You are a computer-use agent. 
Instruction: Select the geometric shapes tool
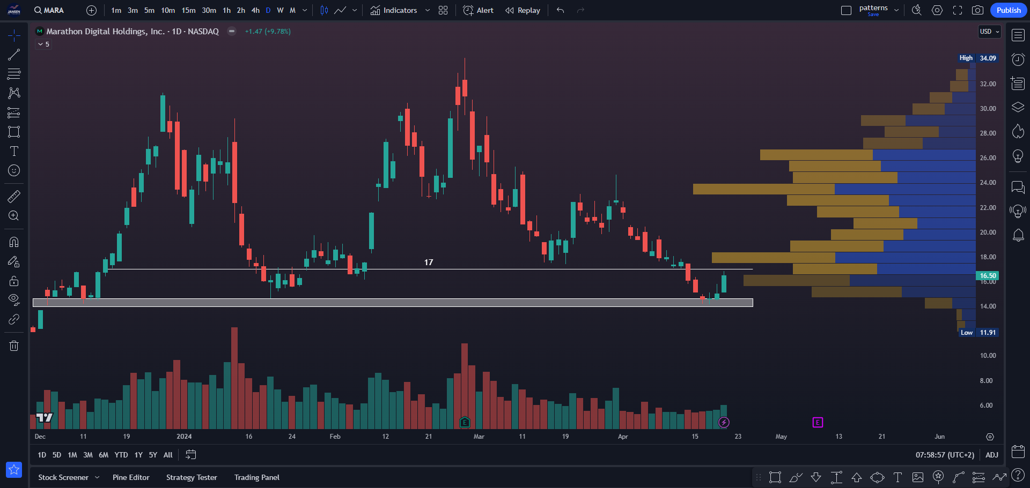(14, 132)
